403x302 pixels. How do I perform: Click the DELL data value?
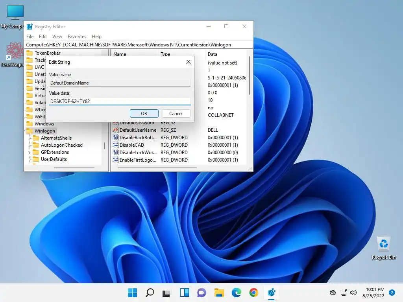pyautogui.click(x=213, y=130)
